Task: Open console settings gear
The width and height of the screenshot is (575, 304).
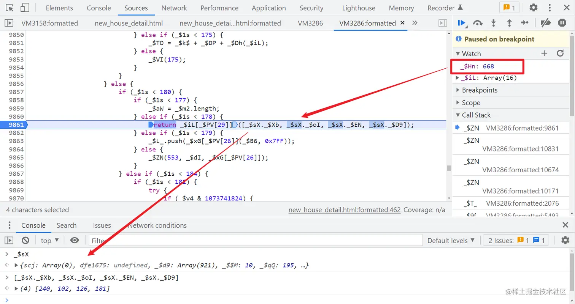Action: [x=565, y=240]
